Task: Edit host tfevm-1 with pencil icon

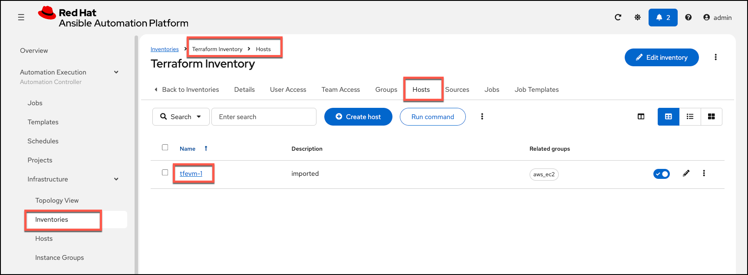Action: (x=686, y=173)
